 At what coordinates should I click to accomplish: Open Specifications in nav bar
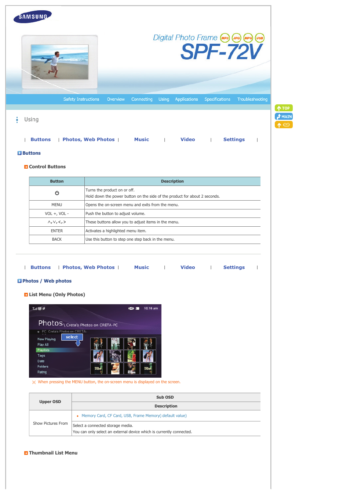click(218, 99)
